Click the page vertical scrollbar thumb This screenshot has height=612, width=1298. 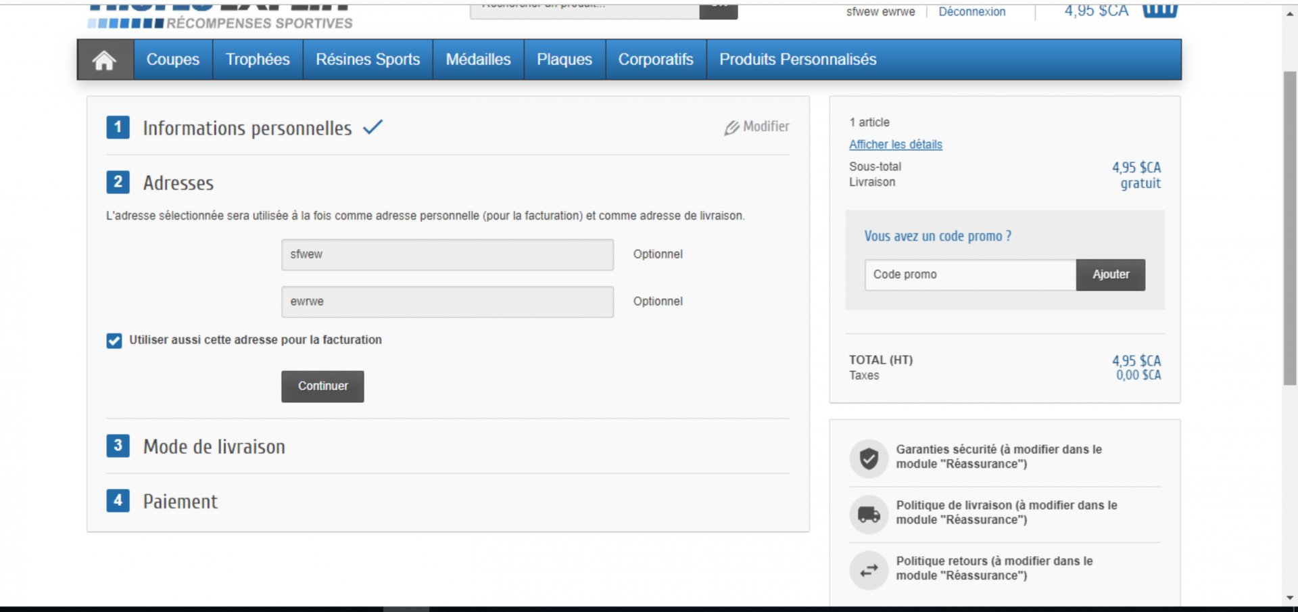pyautogui.click(x=1290, y=228)
